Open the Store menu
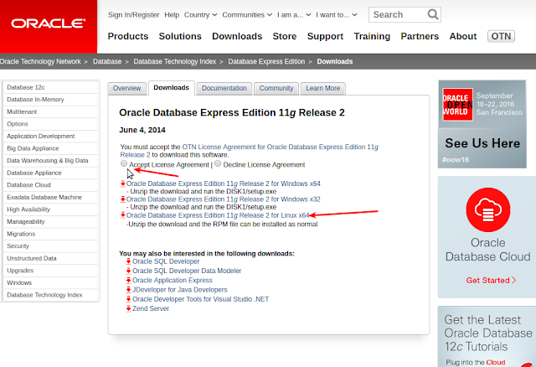 point(285,36)
